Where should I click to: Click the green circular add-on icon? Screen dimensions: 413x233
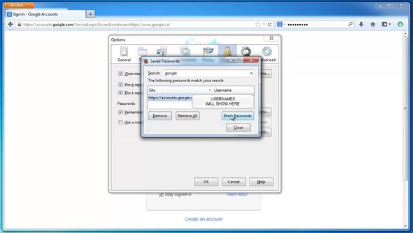click(400, 25)
